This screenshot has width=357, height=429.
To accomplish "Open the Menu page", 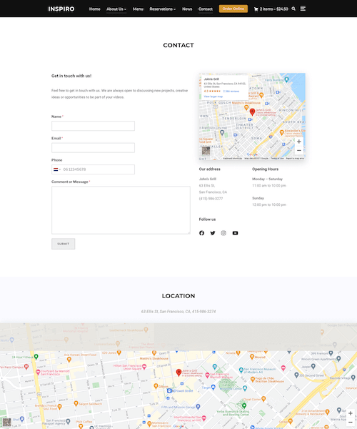I will (x=138, y=9).
